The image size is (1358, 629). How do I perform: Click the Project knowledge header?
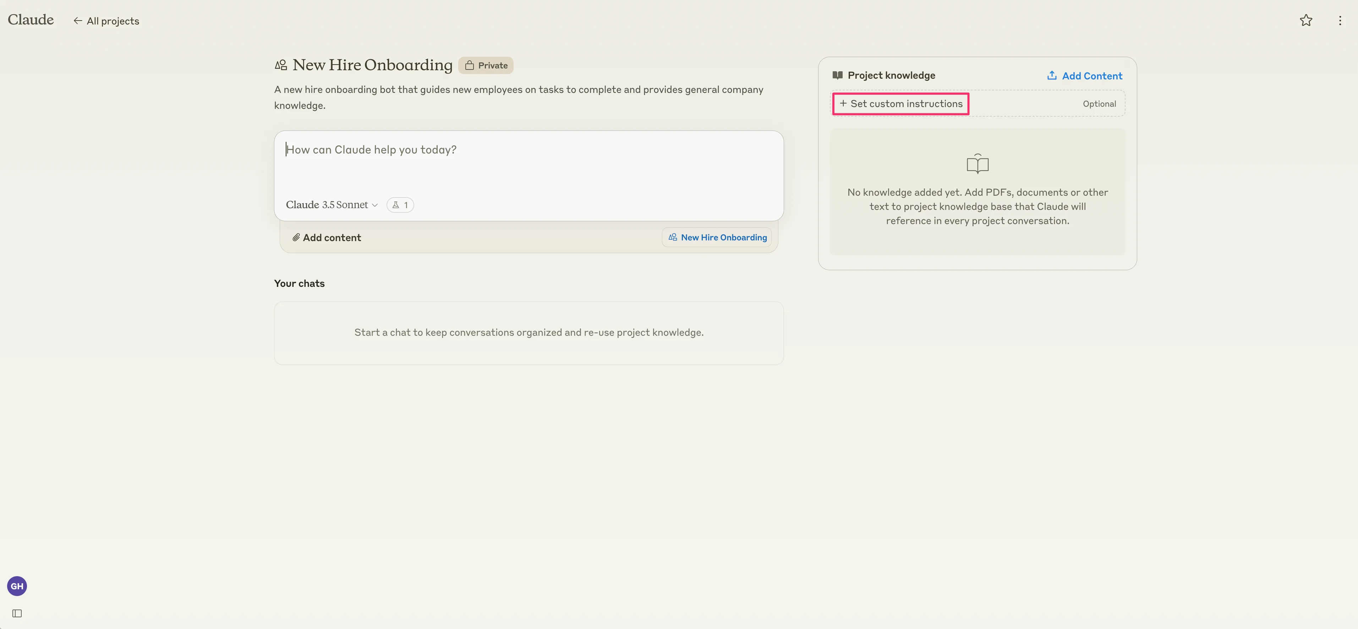click(x=891, y=75)
